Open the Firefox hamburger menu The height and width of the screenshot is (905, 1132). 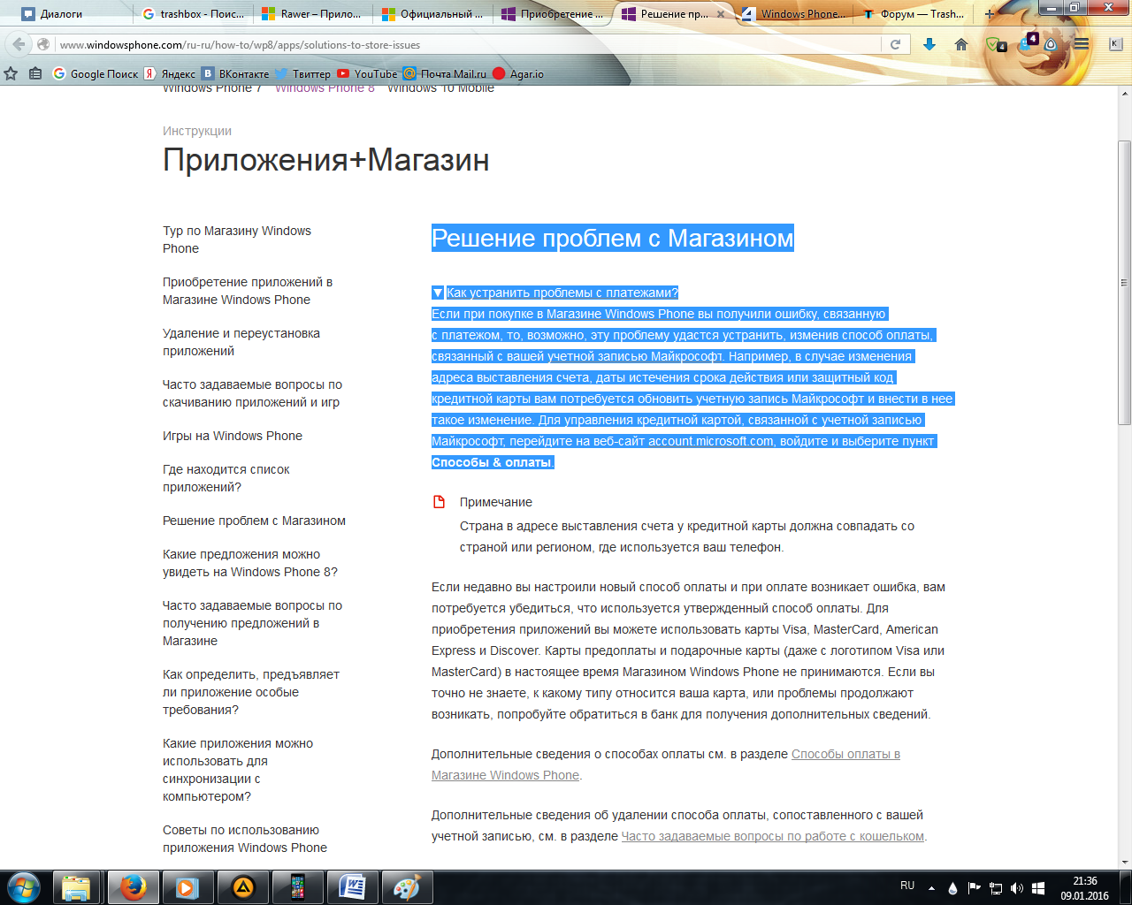1081,44
